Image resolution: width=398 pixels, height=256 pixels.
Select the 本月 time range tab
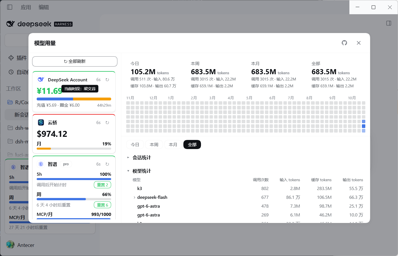tap(173, 144)
